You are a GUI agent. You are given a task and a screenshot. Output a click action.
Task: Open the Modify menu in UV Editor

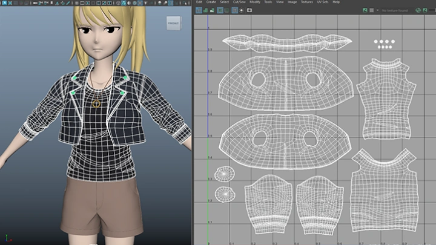[255, 2]
